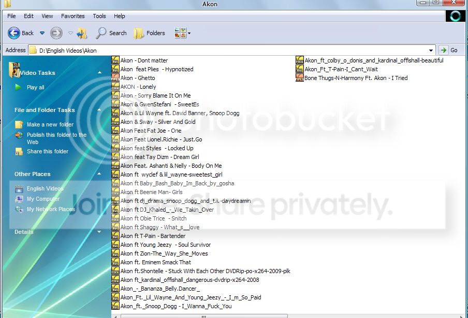
Task: Click the address bar folder icon
Action: (33, 50)
